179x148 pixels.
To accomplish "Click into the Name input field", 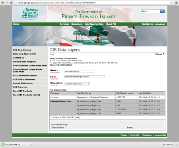I will (80, 71).
